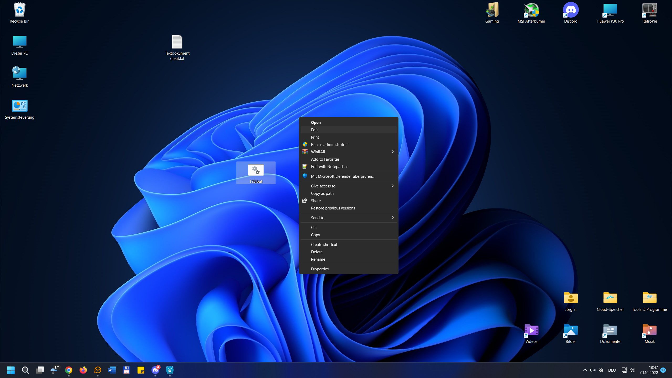Screen dimensions: 672x378
Task: Select Edit with Notepad++ menu entry
Action: tap(329, 167)
